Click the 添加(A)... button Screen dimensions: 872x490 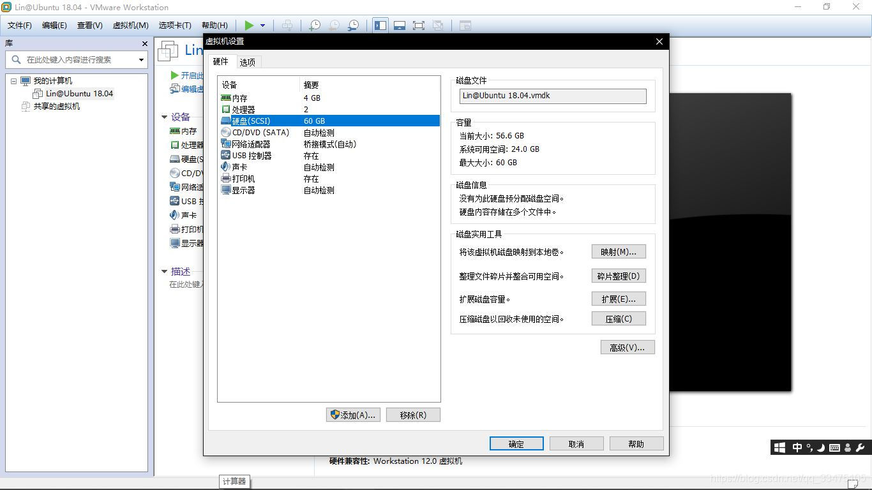[x=353, y=415]
